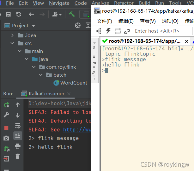The height and width of the screenshot is (171, 194).
Task: Collapse the main folder
Action: point(20,51)
